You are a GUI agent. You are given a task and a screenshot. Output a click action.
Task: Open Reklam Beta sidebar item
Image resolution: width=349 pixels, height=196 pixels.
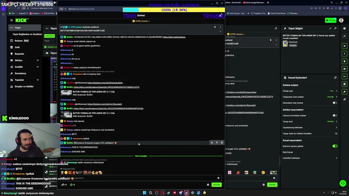pyautogui.click(x=25, y=41)
